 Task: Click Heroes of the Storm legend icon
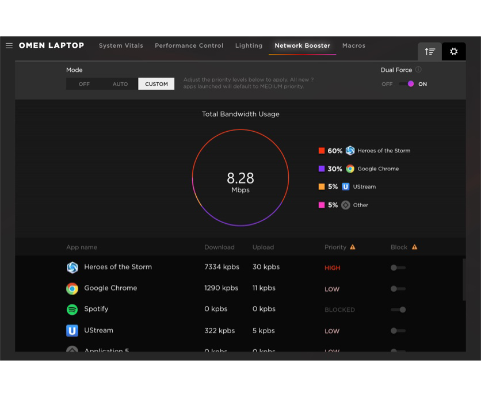(350, 151)
